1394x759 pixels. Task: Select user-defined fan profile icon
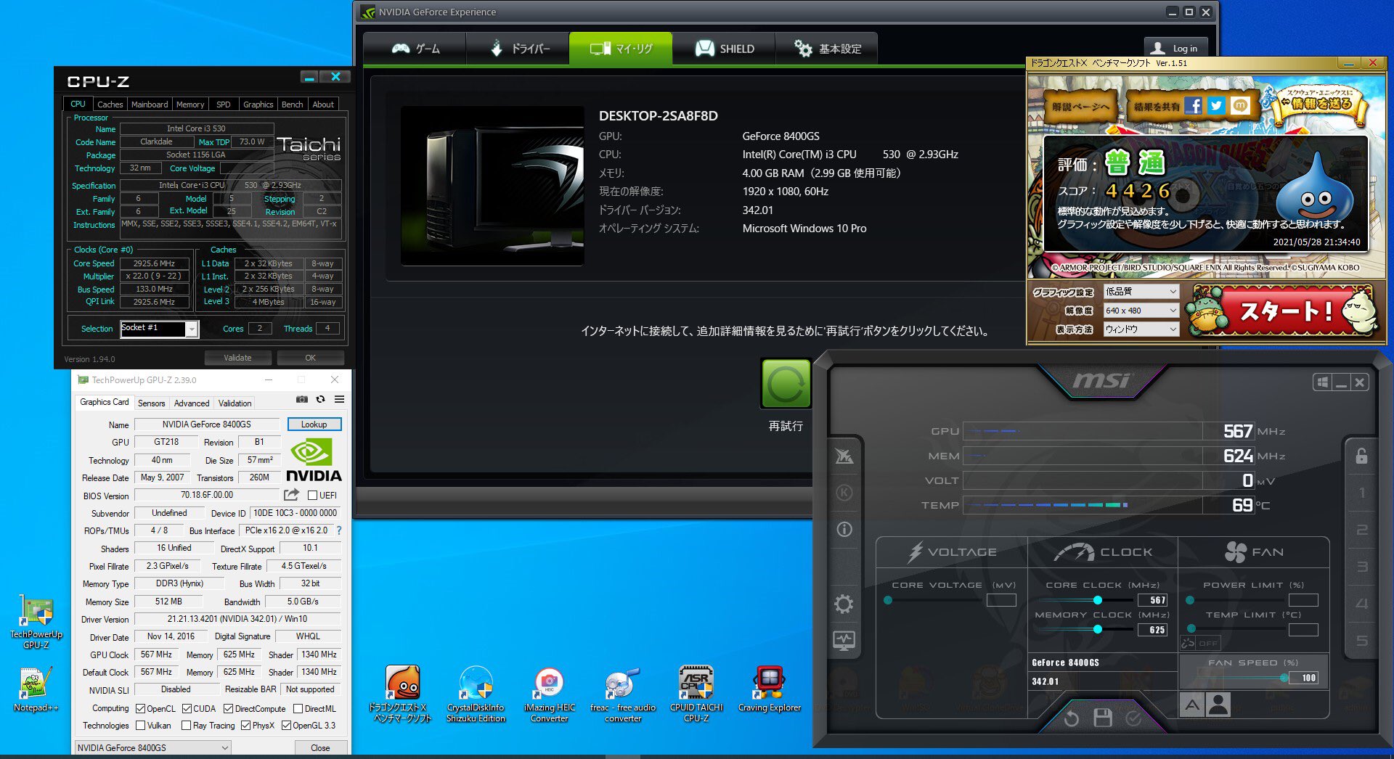point(1218,705)
